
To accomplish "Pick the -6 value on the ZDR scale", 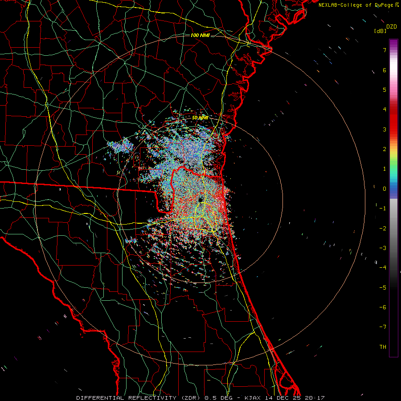I will (x=383, y=307).
